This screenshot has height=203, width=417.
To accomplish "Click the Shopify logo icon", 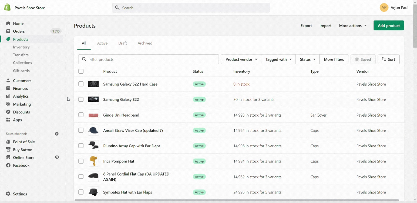I will 8,8.
